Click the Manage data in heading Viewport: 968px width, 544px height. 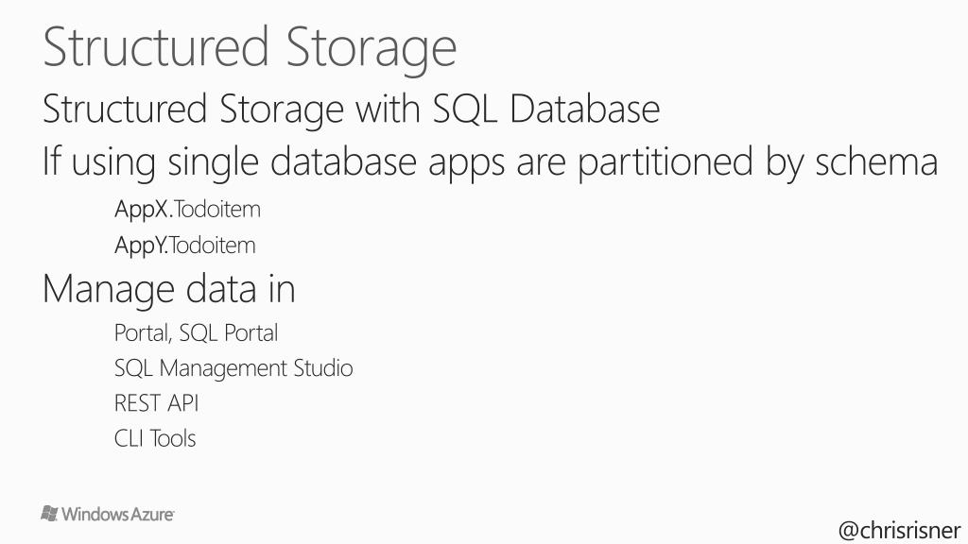tap(169, 289)
